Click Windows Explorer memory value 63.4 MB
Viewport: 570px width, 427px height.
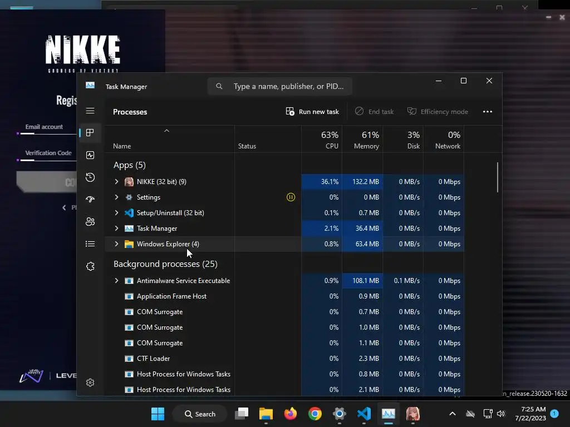click(367, 244)
